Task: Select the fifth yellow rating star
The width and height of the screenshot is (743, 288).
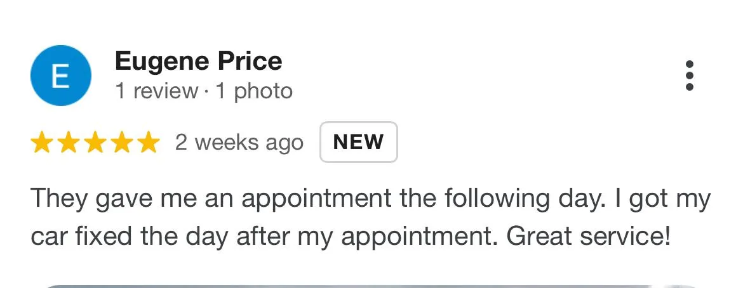Action: point(147,143)
